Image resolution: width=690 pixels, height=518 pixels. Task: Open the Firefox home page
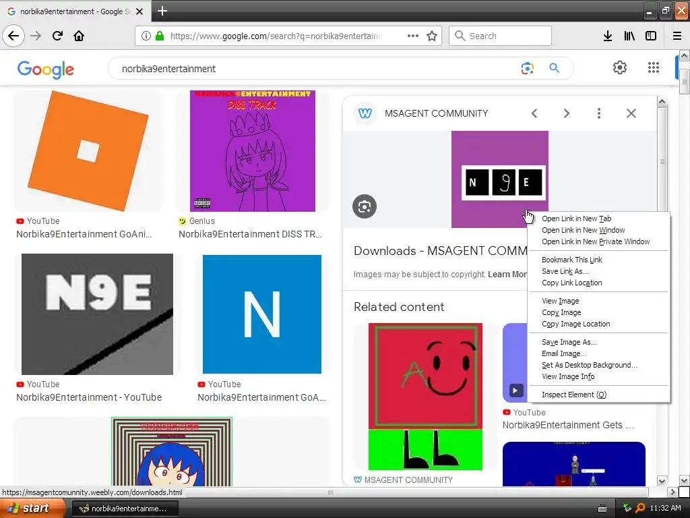click(x=79, y=36)
